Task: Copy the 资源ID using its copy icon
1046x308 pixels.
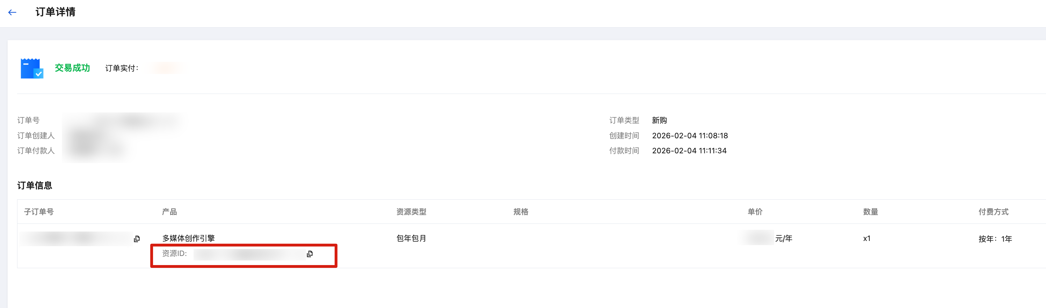Action: click(310, 254)
